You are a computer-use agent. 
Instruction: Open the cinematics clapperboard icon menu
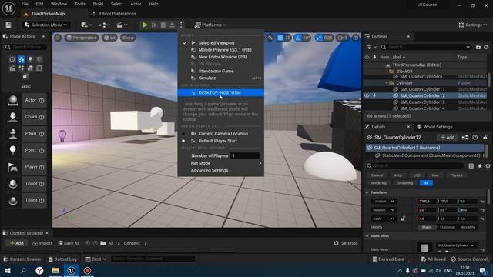coord(122,25)
